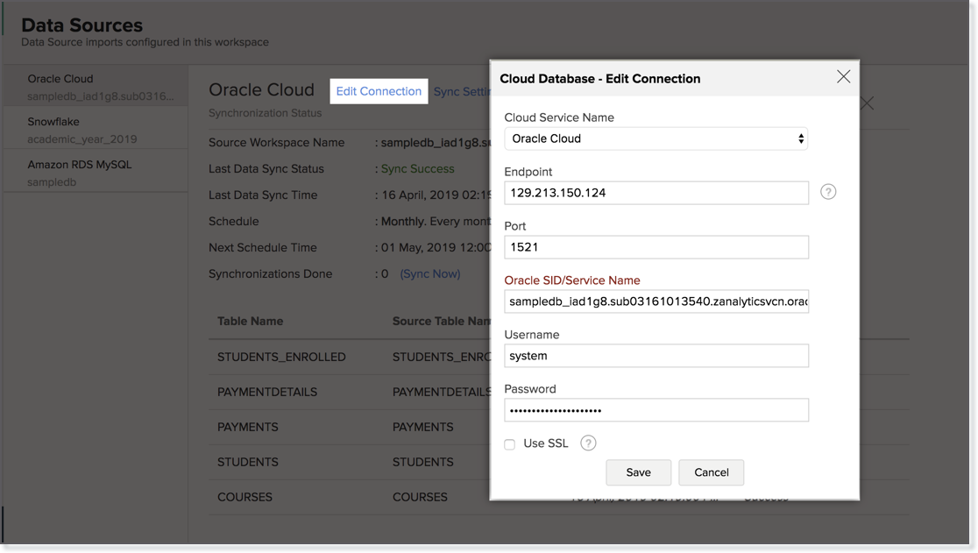Click the Cancel button

pos(711,472)
